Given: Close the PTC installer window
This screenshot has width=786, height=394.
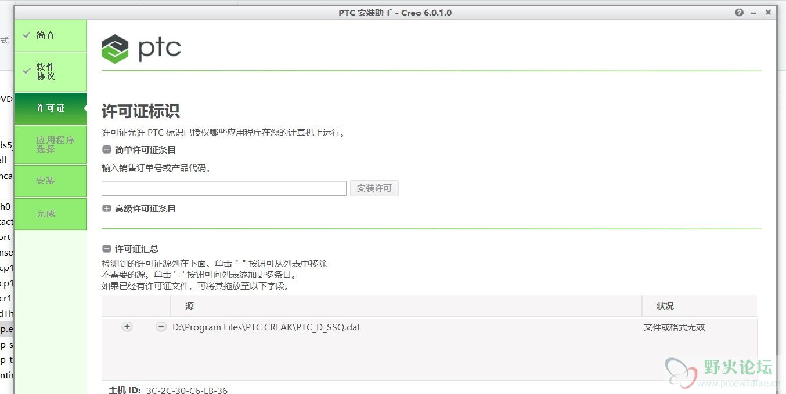Looking at the screenshot, I should pos(768,13).
